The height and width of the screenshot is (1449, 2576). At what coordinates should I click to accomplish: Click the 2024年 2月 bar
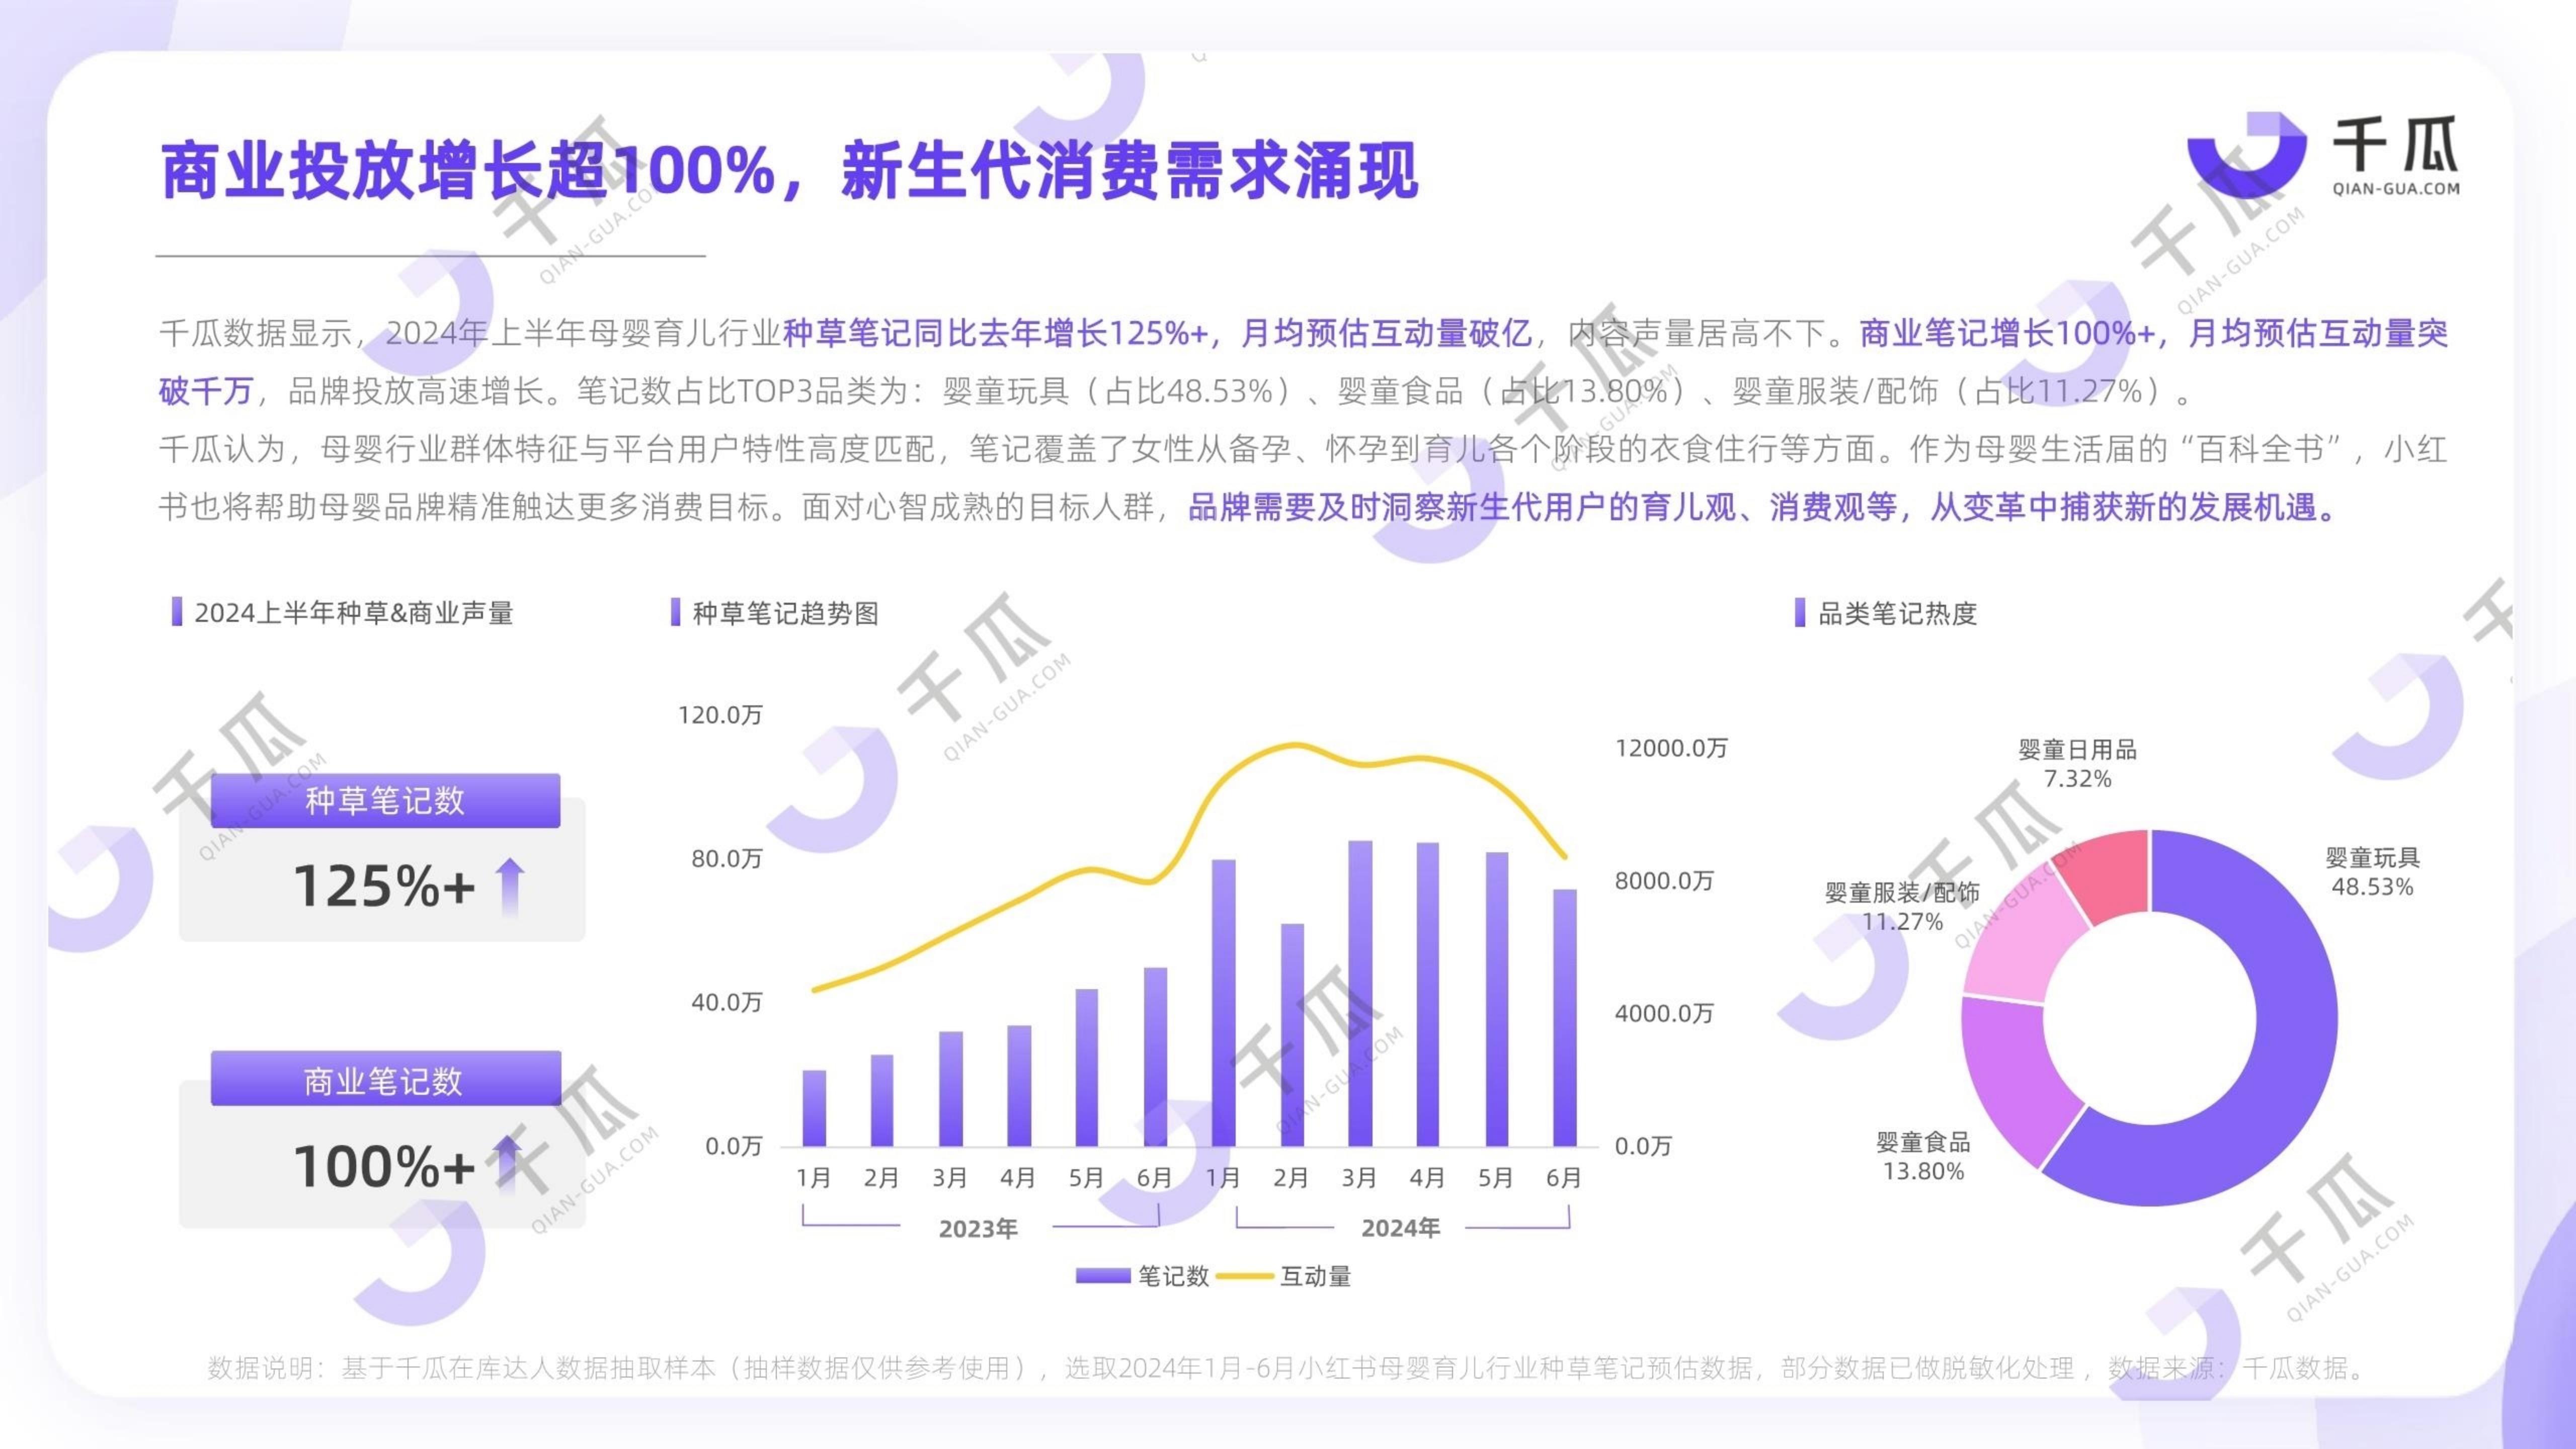[1292, 1035]
